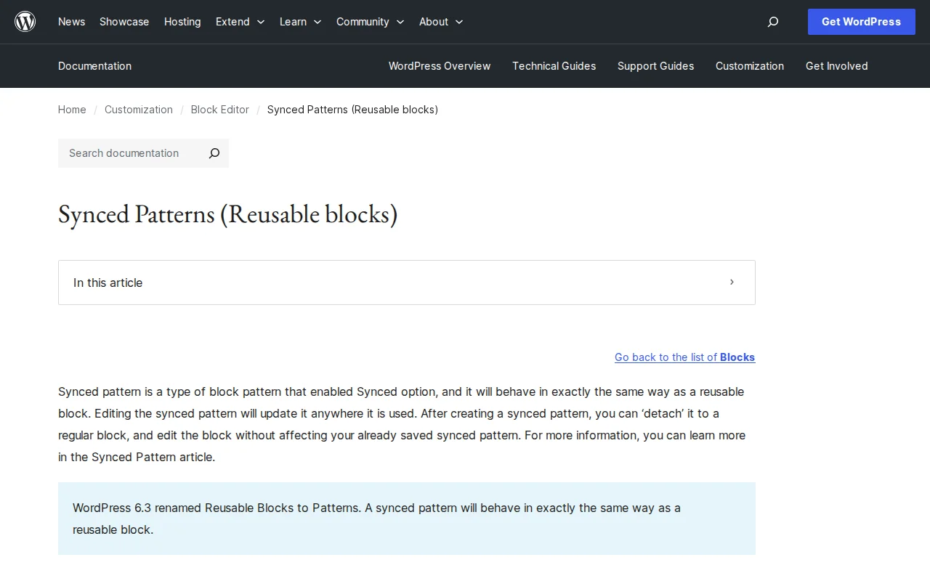
Task: Click the search icon inside documentation search bar
Action: tap(214, 153)
